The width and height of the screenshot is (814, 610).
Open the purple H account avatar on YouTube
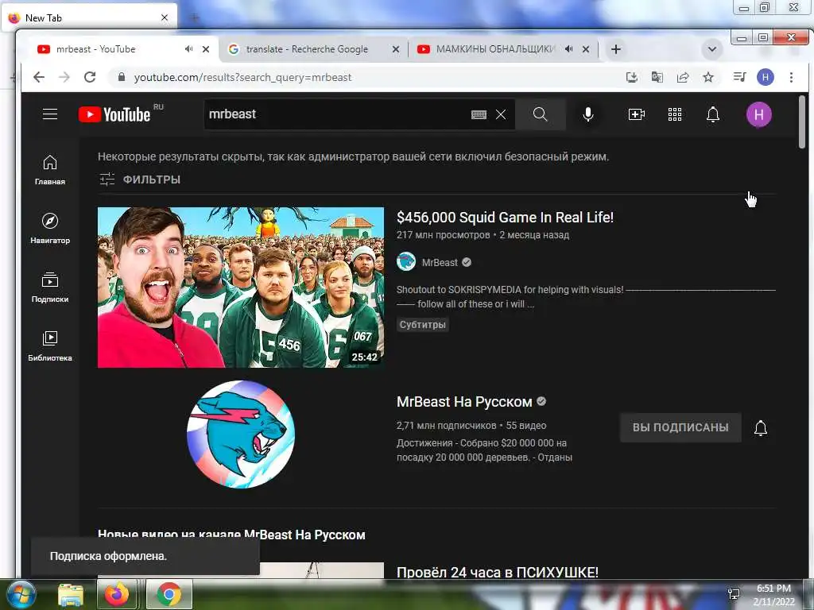[759, 114]
